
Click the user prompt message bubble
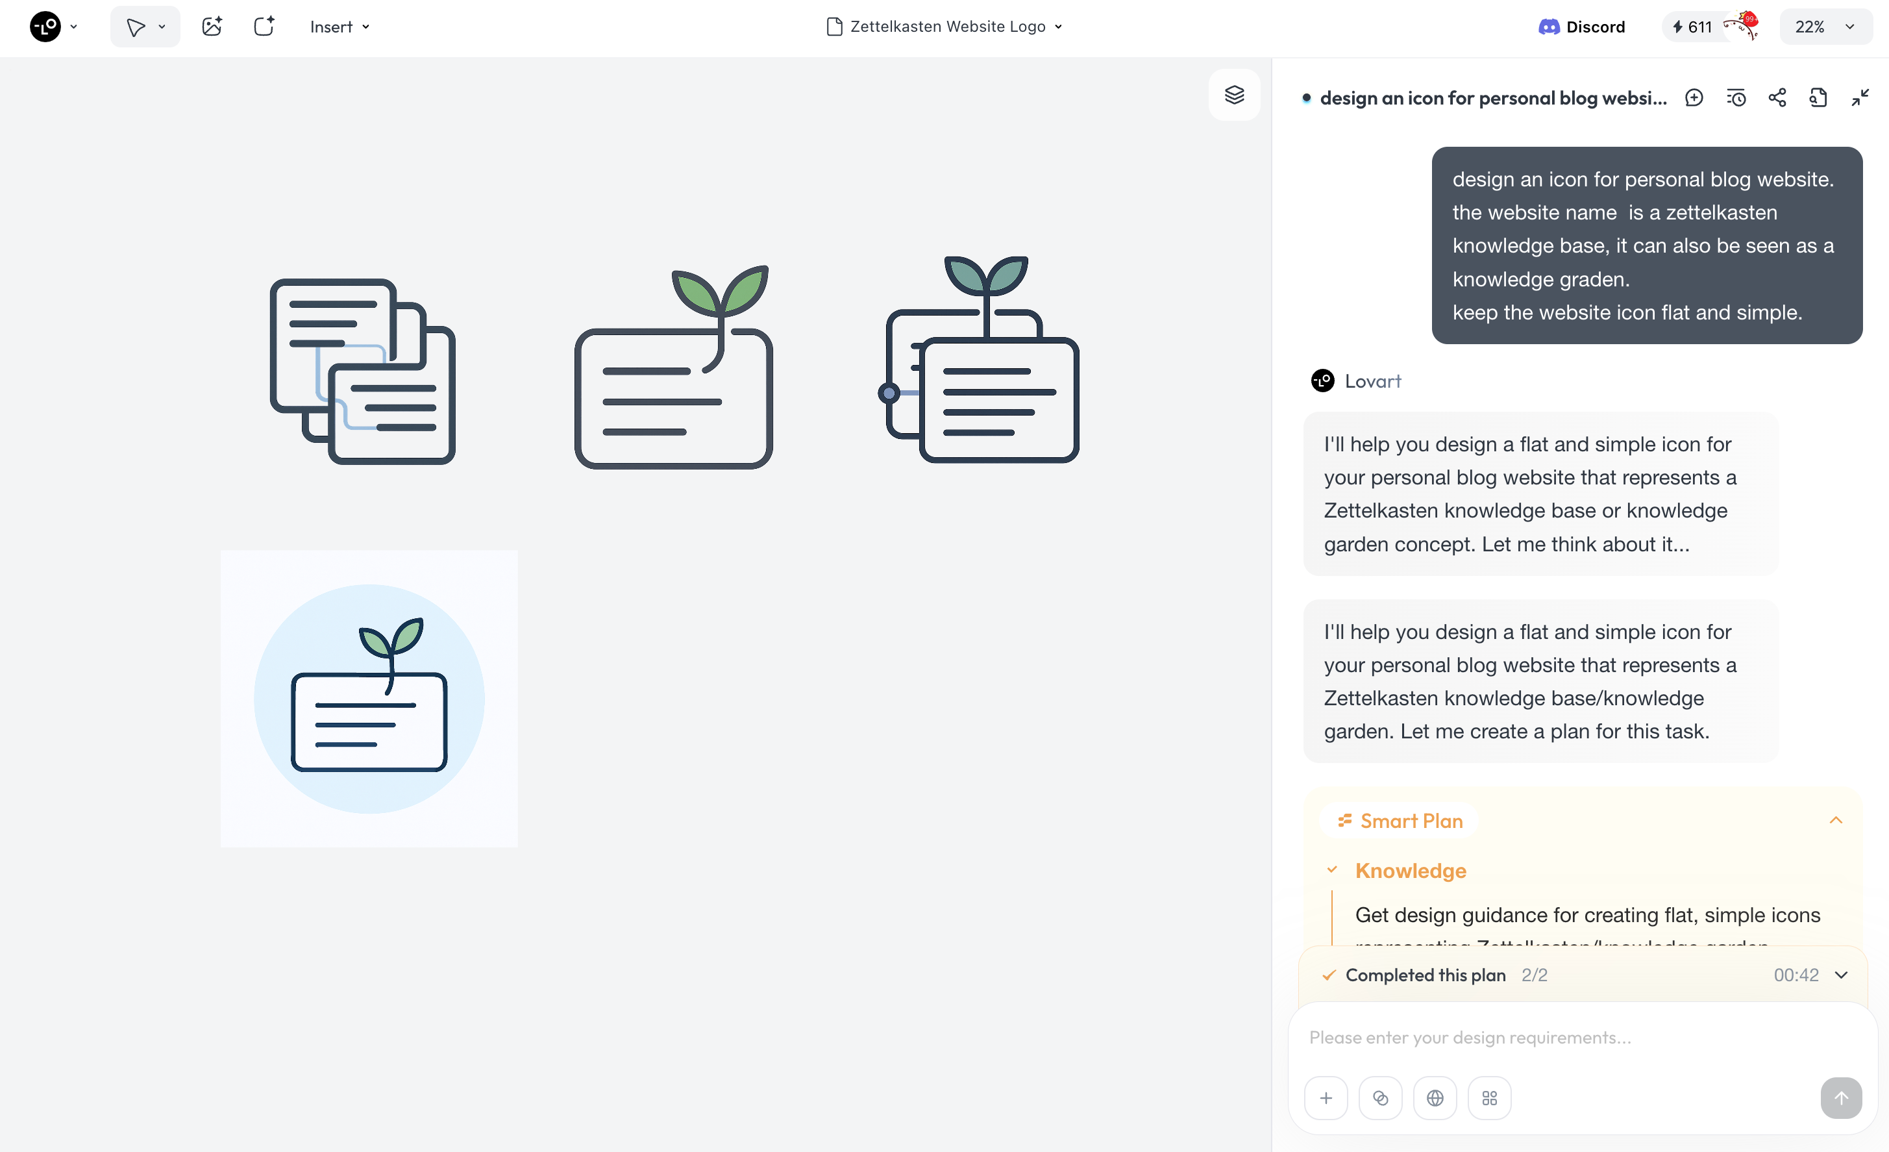click(1647, 245)
